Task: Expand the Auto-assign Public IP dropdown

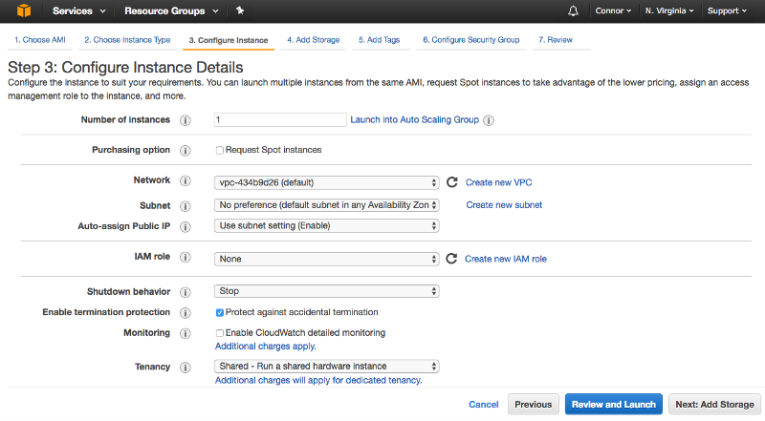Action: (326, 226)
